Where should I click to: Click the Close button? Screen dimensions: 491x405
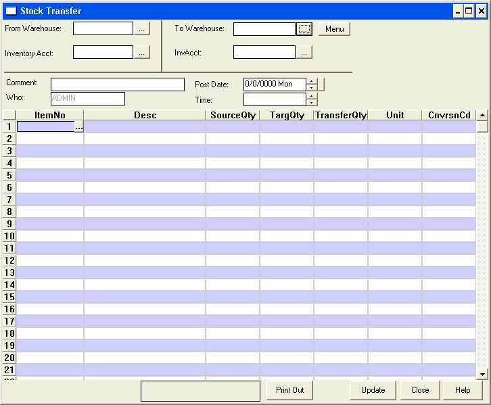pos(420,390)
